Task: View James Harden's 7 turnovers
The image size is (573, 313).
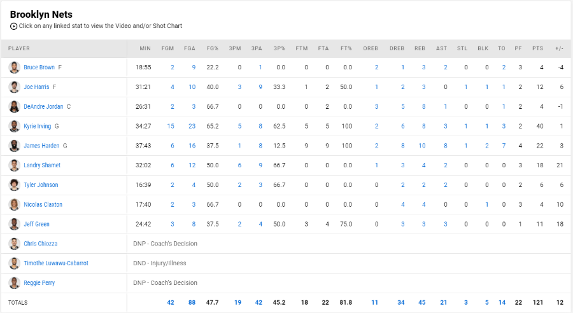Action: 504,146
